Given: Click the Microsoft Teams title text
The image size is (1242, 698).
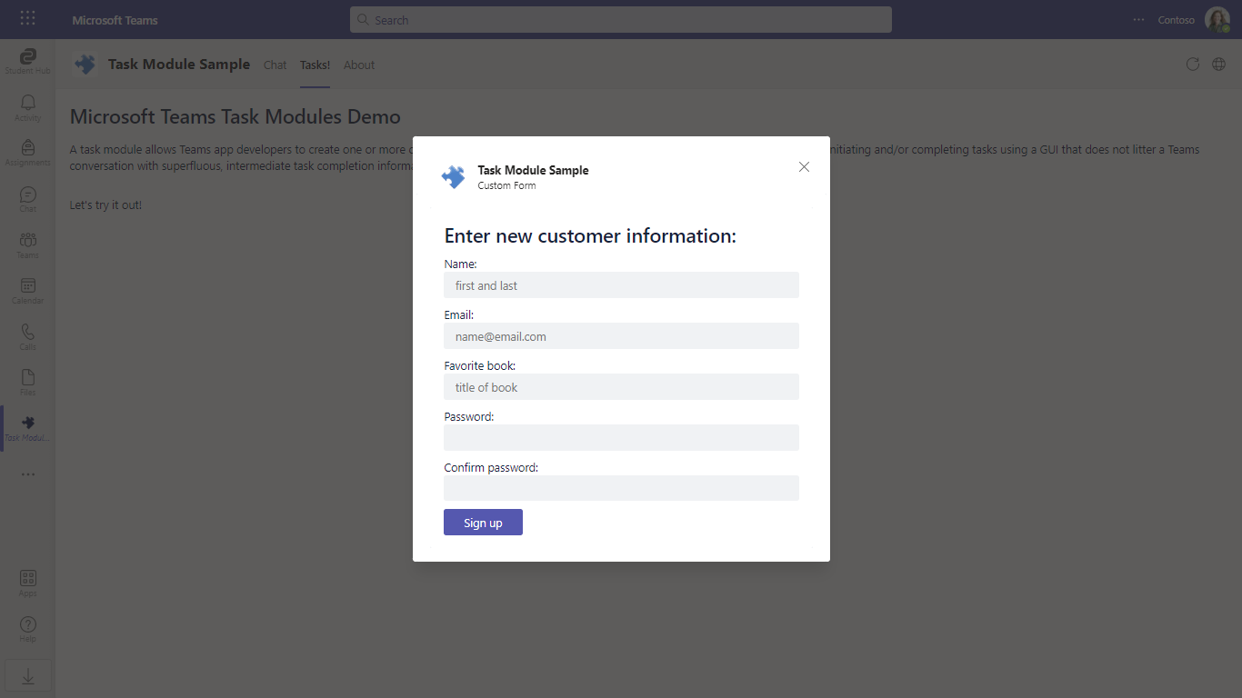Looking at the screenshot, I should point(115,20).
